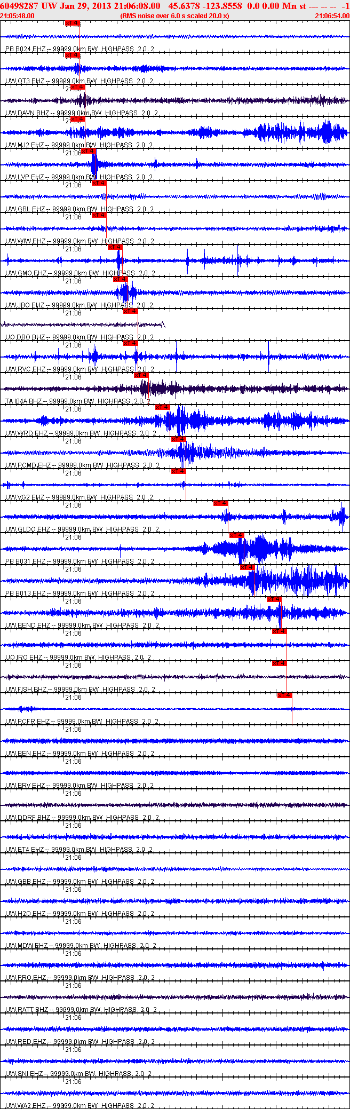
Task: Click the event date Jan 29, 2013 text
Action: click(84, 6)
